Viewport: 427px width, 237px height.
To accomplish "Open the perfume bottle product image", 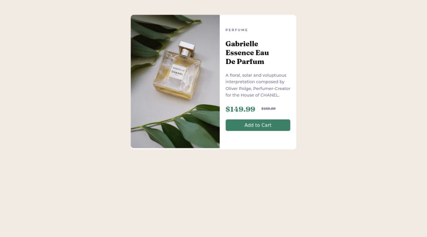I will [x=175, y=82].
